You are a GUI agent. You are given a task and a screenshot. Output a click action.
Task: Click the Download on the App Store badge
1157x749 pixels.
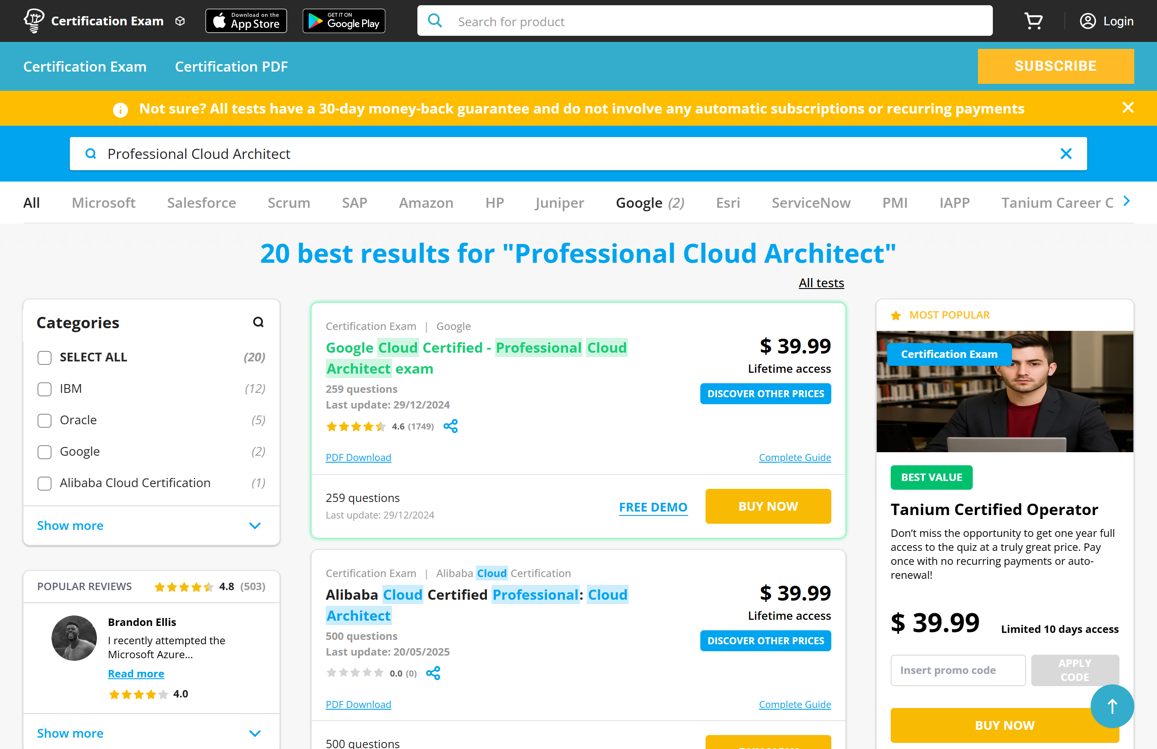(246, 21)
